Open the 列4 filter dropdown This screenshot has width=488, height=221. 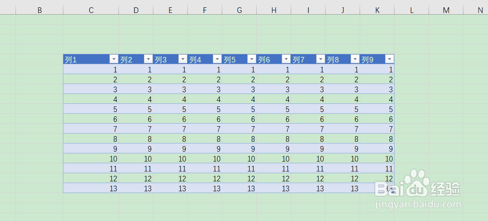tap(218, 59)
